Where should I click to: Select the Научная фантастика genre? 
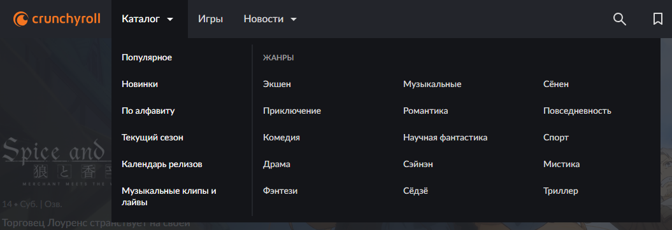(x=445, y=138)
